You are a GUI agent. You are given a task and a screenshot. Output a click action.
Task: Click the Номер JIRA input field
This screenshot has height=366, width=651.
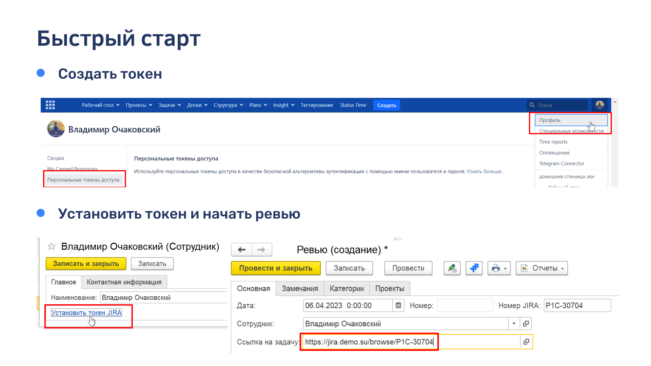pos(577,305)
